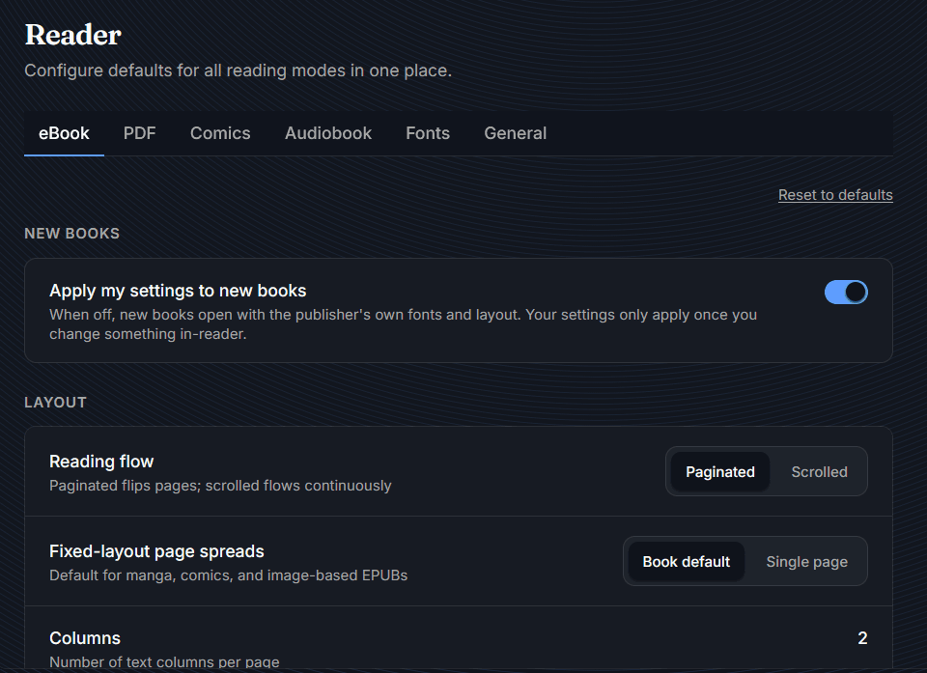Click the Reset to defaults link
The image size is (927, 673).
pos(834,195)
